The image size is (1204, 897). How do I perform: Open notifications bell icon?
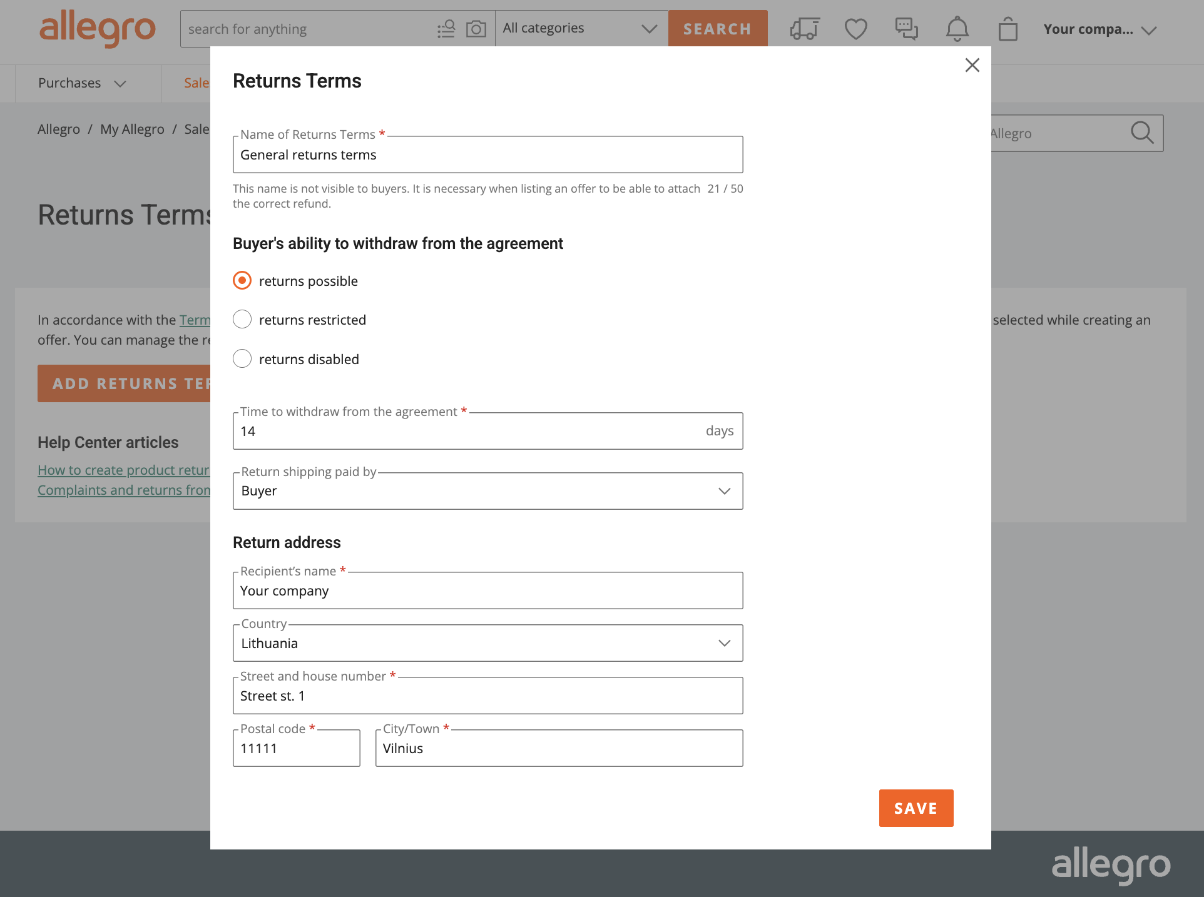(x=957, y=29)
